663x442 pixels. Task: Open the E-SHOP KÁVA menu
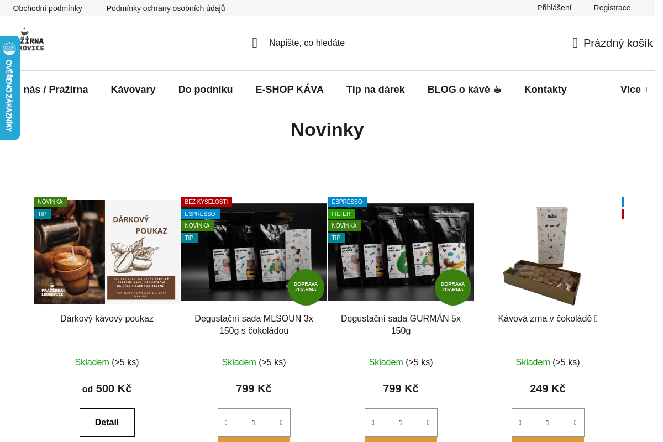(x=290, y=90)
